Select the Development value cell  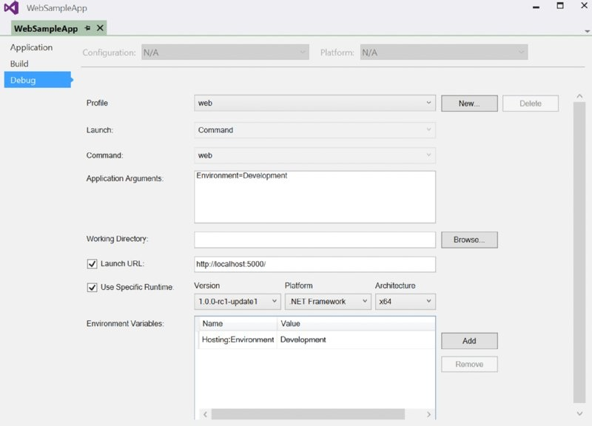coord(356,339)
